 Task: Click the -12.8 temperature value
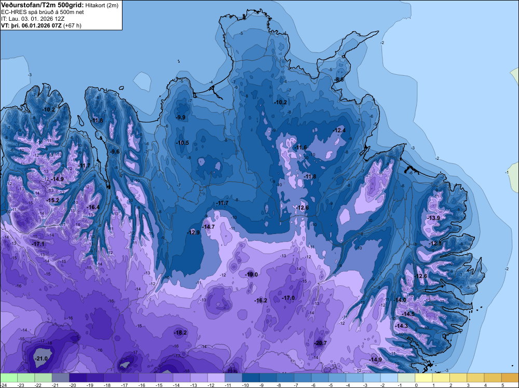click(x=435, y=243)
